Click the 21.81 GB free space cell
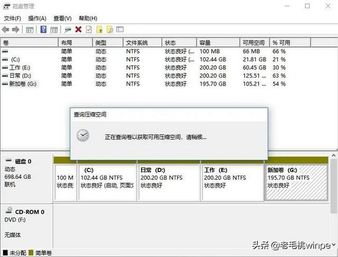The width and height of the screenshot is (338, 257). [x=255, y=59]
